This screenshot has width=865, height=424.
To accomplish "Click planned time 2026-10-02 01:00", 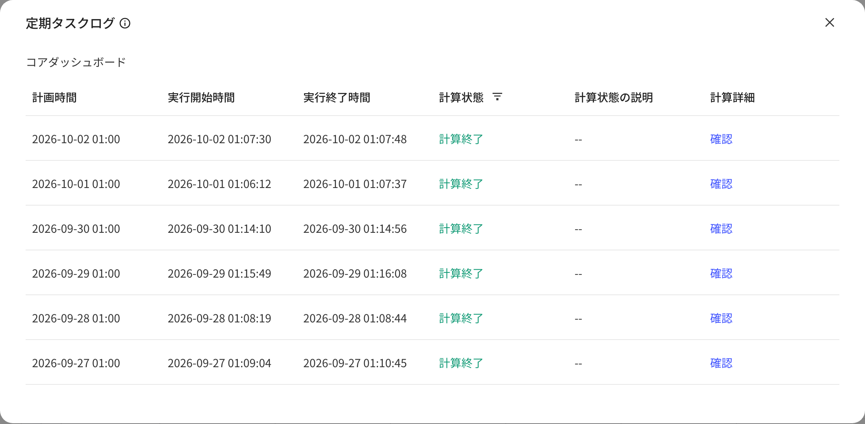I will click(x=76, y=139).
